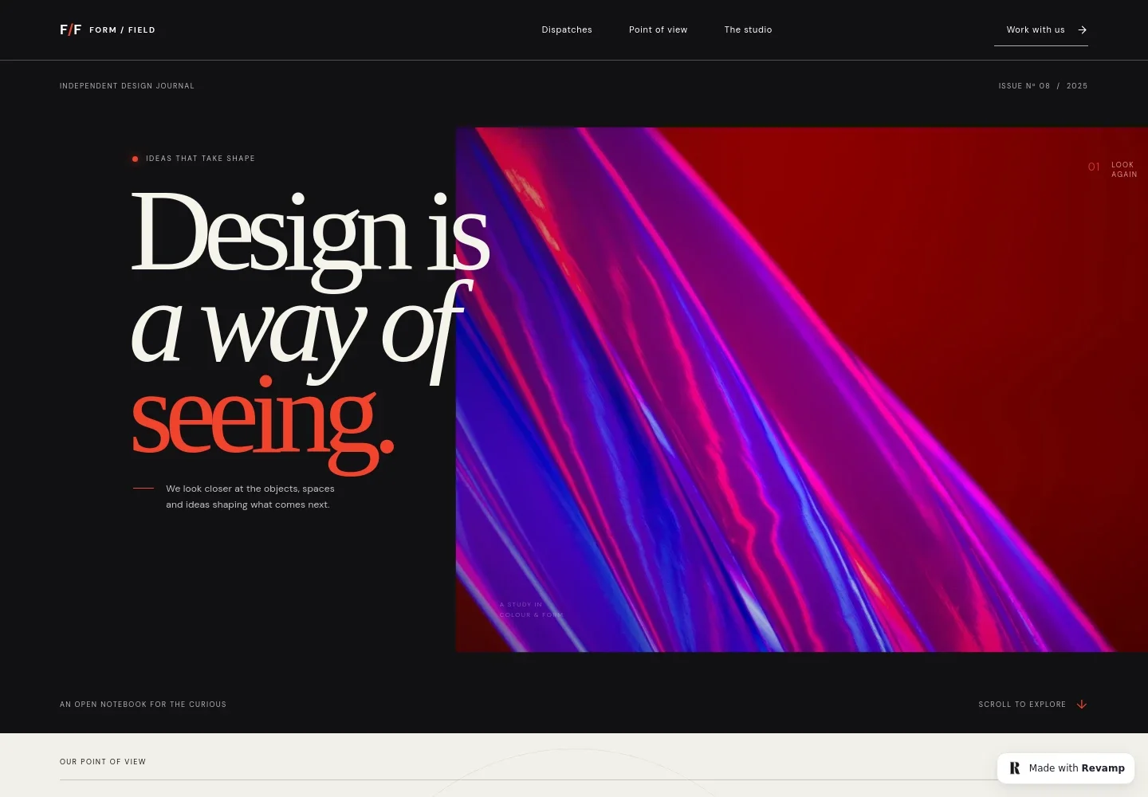The image size is (1148, 797).
Task: Click the 'Independent Design Journal' text
Action: coord(127,86)
